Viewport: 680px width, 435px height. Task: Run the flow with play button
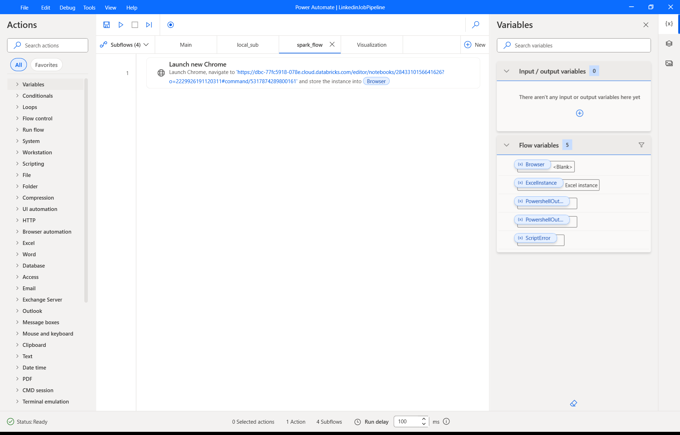(x=121, y=25)
